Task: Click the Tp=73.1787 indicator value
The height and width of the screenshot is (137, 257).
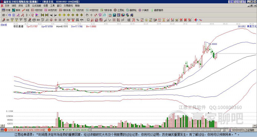Action: point(32,26)
